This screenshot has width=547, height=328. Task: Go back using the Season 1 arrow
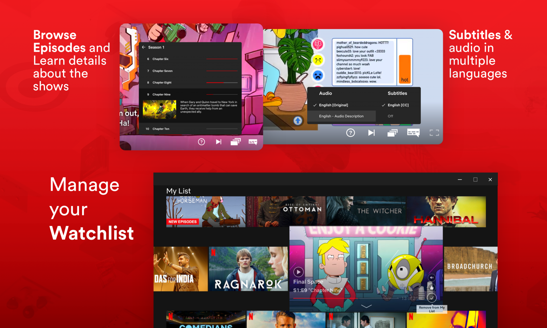tap(144, 47)
